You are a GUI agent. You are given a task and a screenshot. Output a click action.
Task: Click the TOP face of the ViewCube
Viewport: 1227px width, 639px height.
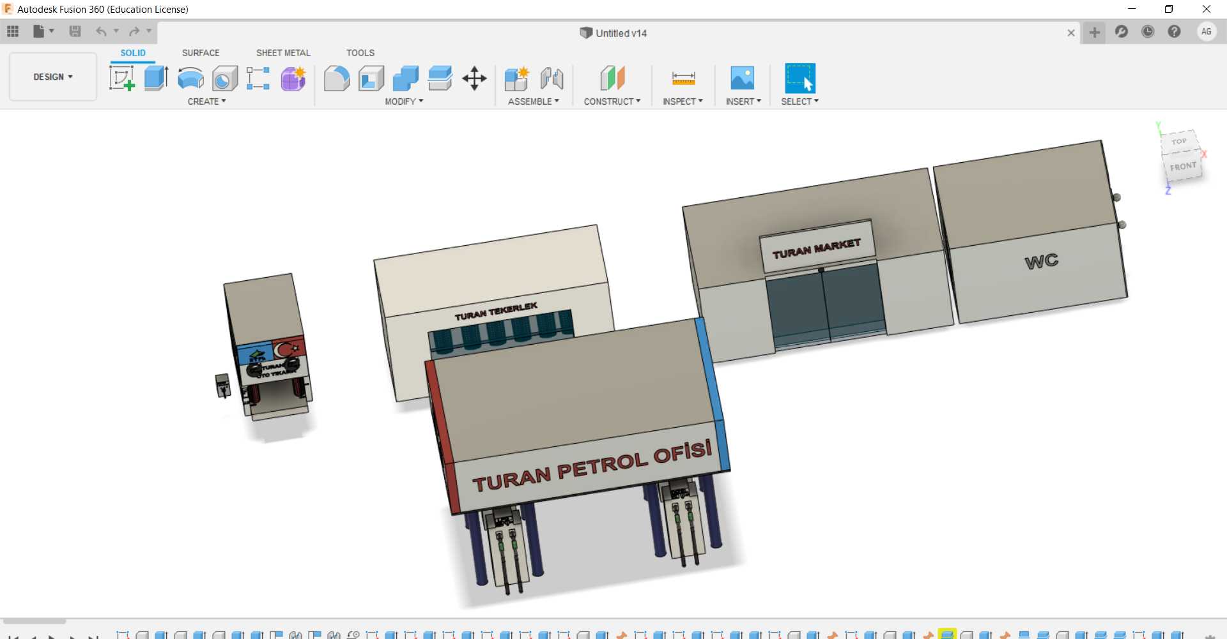tap(1180, 141)
